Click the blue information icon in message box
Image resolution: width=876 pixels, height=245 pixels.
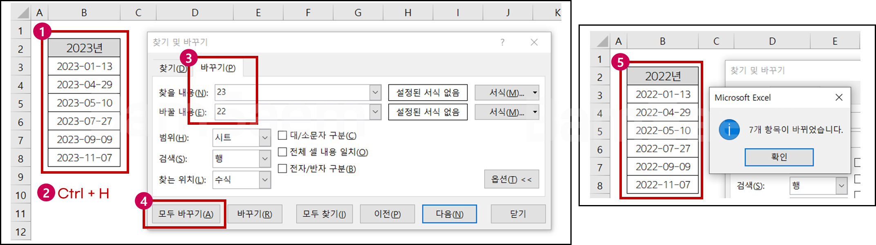click(729, 130)
